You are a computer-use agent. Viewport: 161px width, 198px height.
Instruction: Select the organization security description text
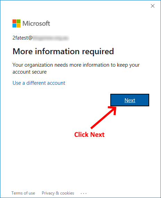coord(76,68)
